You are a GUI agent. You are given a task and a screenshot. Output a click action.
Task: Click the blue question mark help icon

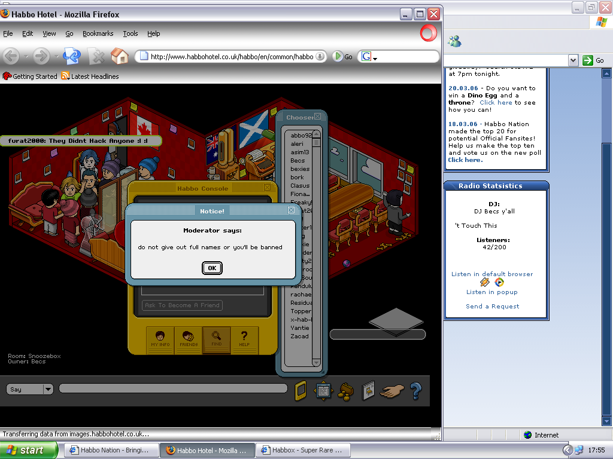(416, 391)
